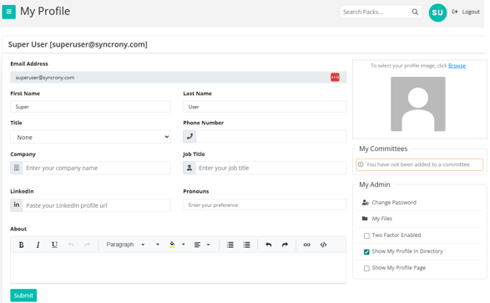
Task: Click the person icon in the Job Title field
Action: 189,168
